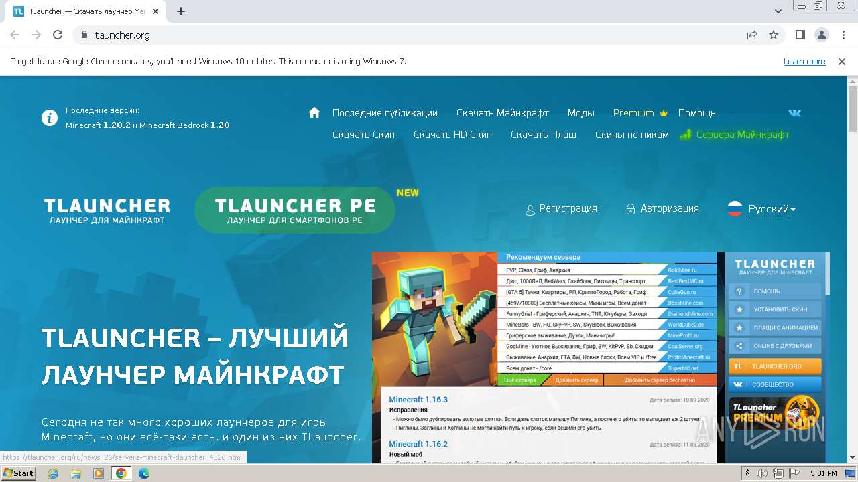This screenshot has height=482, width=858.
Task: Open the Chrome side panel icon
Action: (x=800, y=35)
